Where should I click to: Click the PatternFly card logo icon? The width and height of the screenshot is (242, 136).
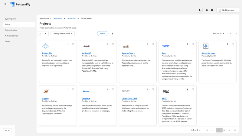pyautogui.click(x=46, y=46)
